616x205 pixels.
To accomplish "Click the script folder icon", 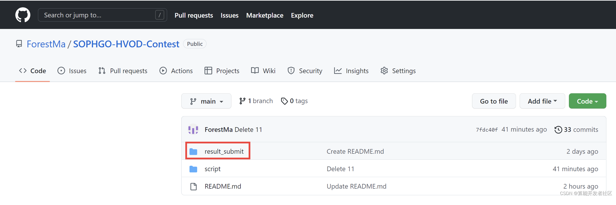I will pyautogui.click(x=193, y=169).
